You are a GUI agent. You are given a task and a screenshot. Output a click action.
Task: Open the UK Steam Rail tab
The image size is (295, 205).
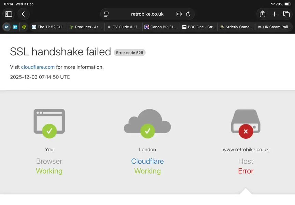(273, 27)
